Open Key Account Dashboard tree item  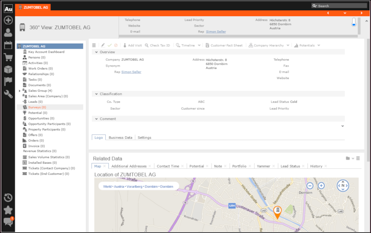pyautogui.click(x=46, y=52)
